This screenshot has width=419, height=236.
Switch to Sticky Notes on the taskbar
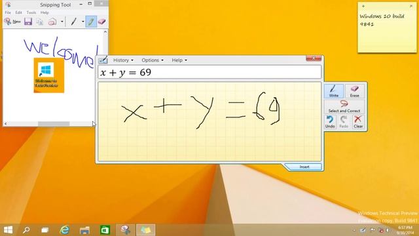145,230
